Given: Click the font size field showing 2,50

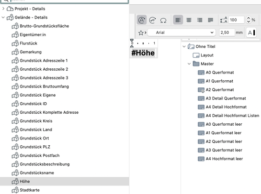Looking at the screenshot, I should coord(227,32).
